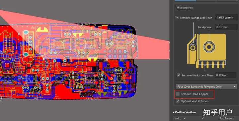Click the Hide preview link

185,8
